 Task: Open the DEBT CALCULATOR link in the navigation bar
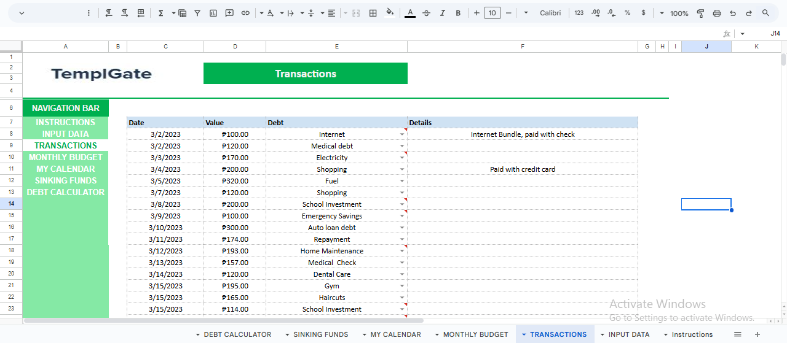[65, 192]
